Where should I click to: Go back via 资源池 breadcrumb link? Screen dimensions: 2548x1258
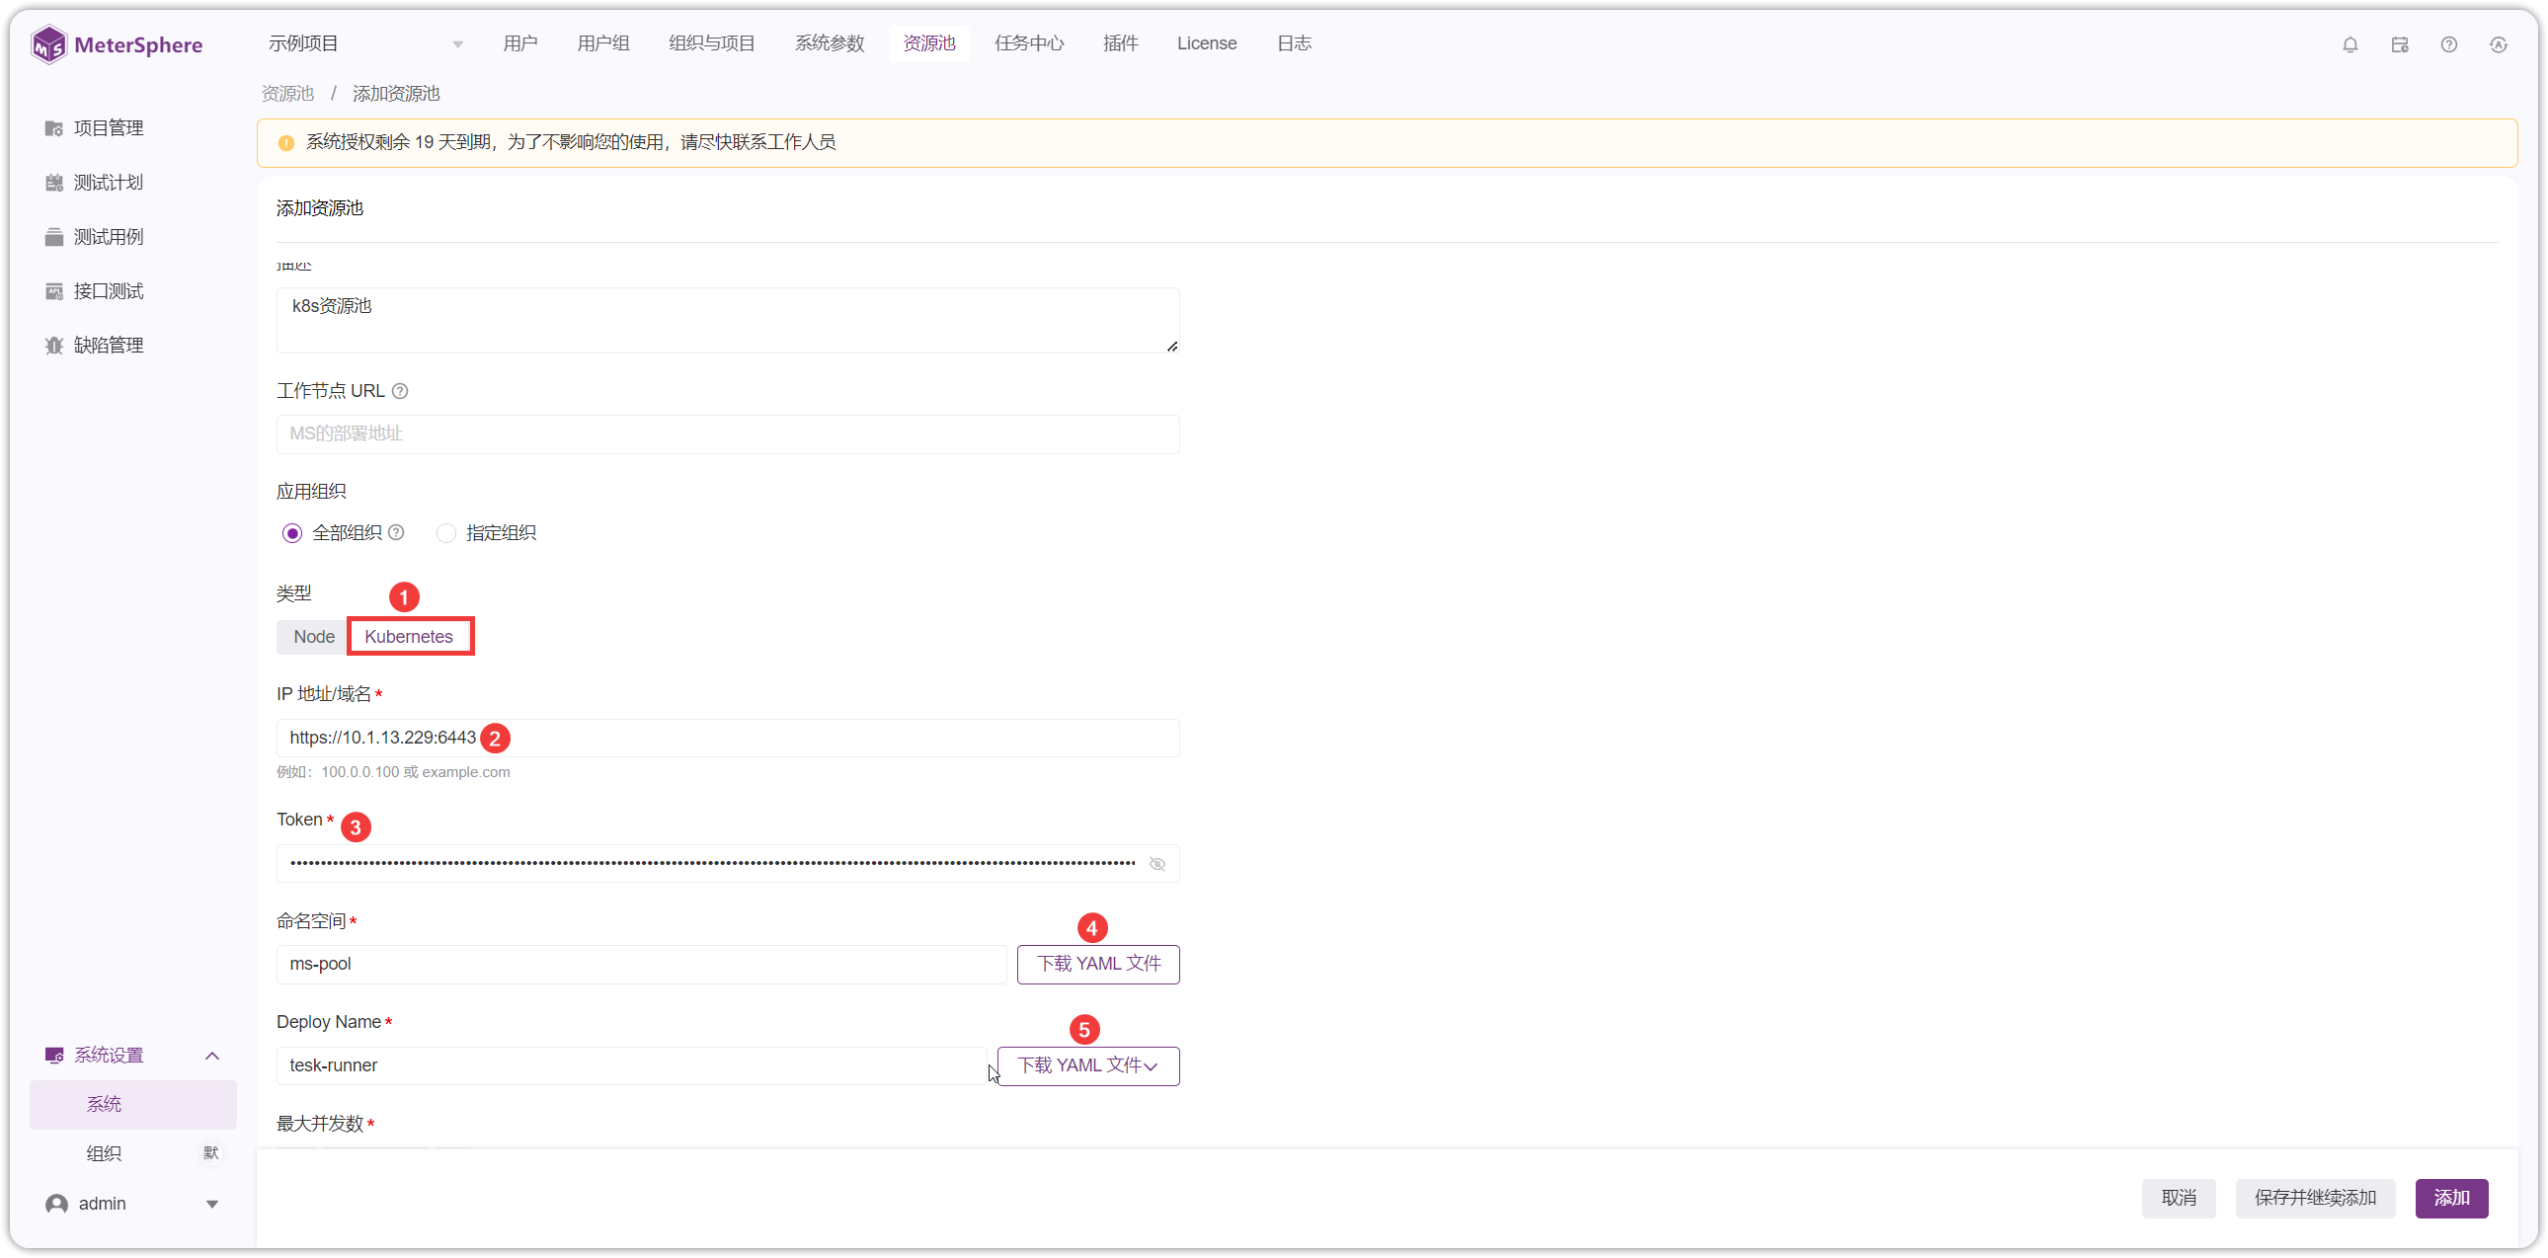pyautogui.click(x=286, y=94)
